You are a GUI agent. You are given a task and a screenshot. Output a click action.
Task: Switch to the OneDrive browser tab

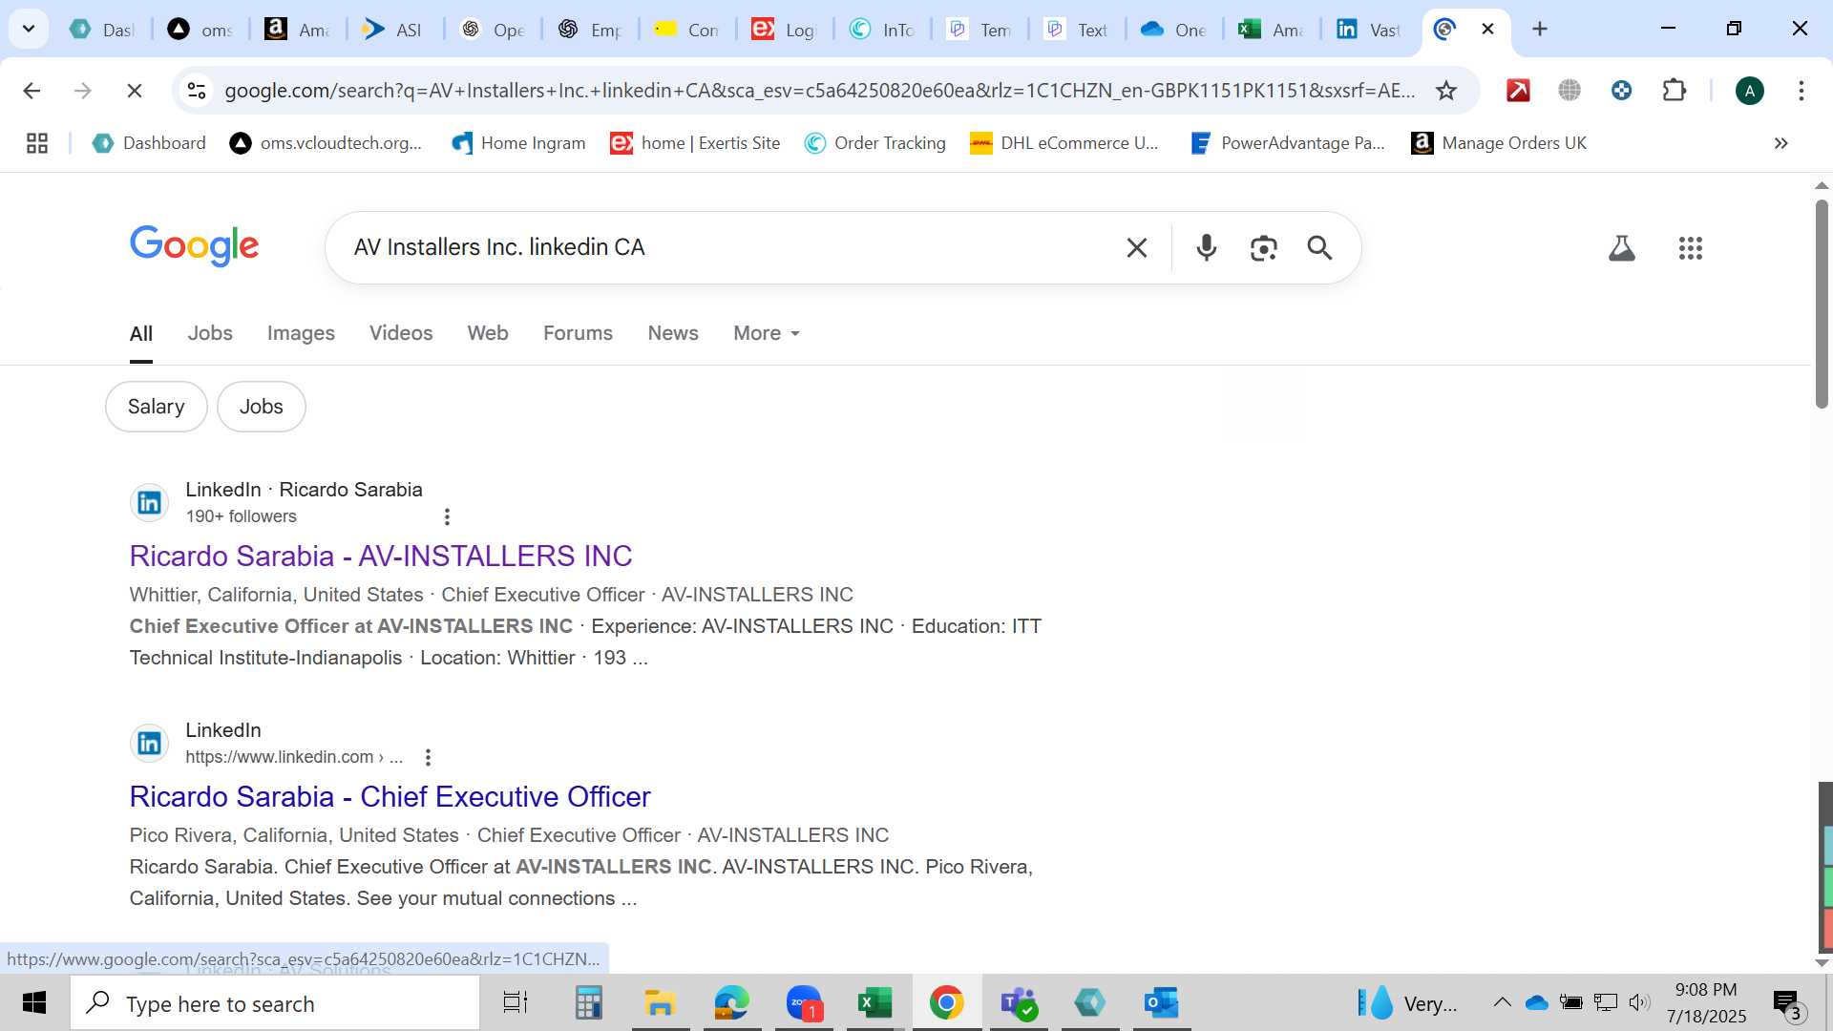(x=1174, y=30)
